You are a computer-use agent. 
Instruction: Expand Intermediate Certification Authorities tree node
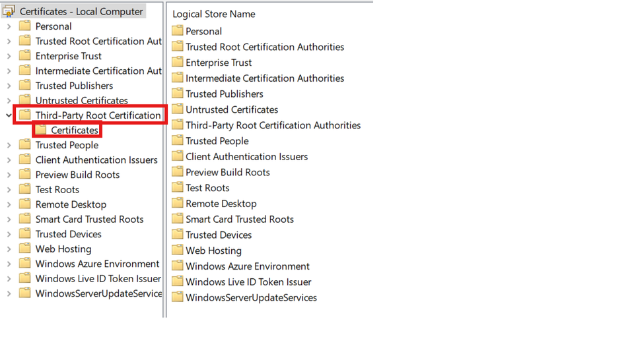9,71
